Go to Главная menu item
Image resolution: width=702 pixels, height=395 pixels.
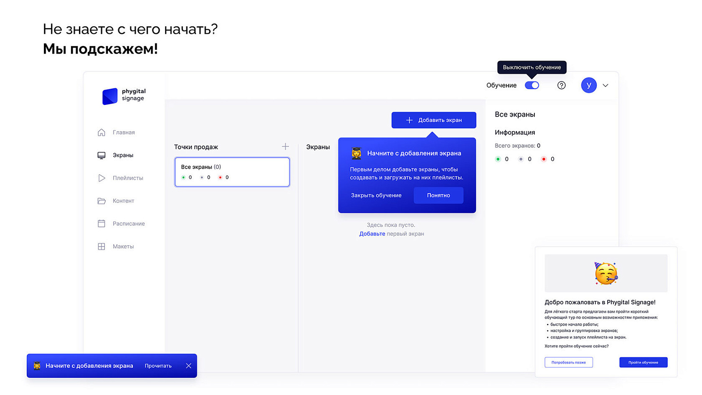click(124, 132)
